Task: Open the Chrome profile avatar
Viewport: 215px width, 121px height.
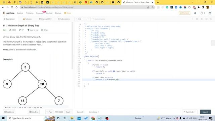Action: click(x=208, y=7)
